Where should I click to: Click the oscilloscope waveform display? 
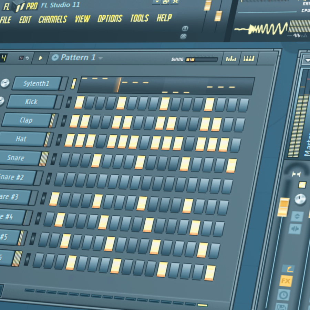pyautogui.click(x=261, y=29)
